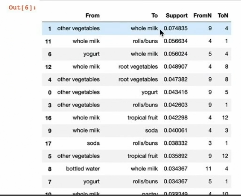
Task: Select the support value 0.056024
Action: pos(176,54)
